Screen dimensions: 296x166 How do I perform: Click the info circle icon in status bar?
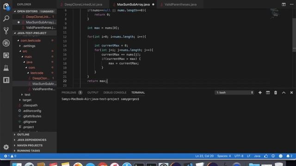273,156
